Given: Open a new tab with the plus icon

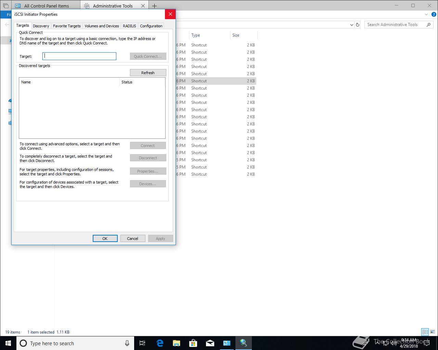Looking at the screenshot, I should [154, 6].
